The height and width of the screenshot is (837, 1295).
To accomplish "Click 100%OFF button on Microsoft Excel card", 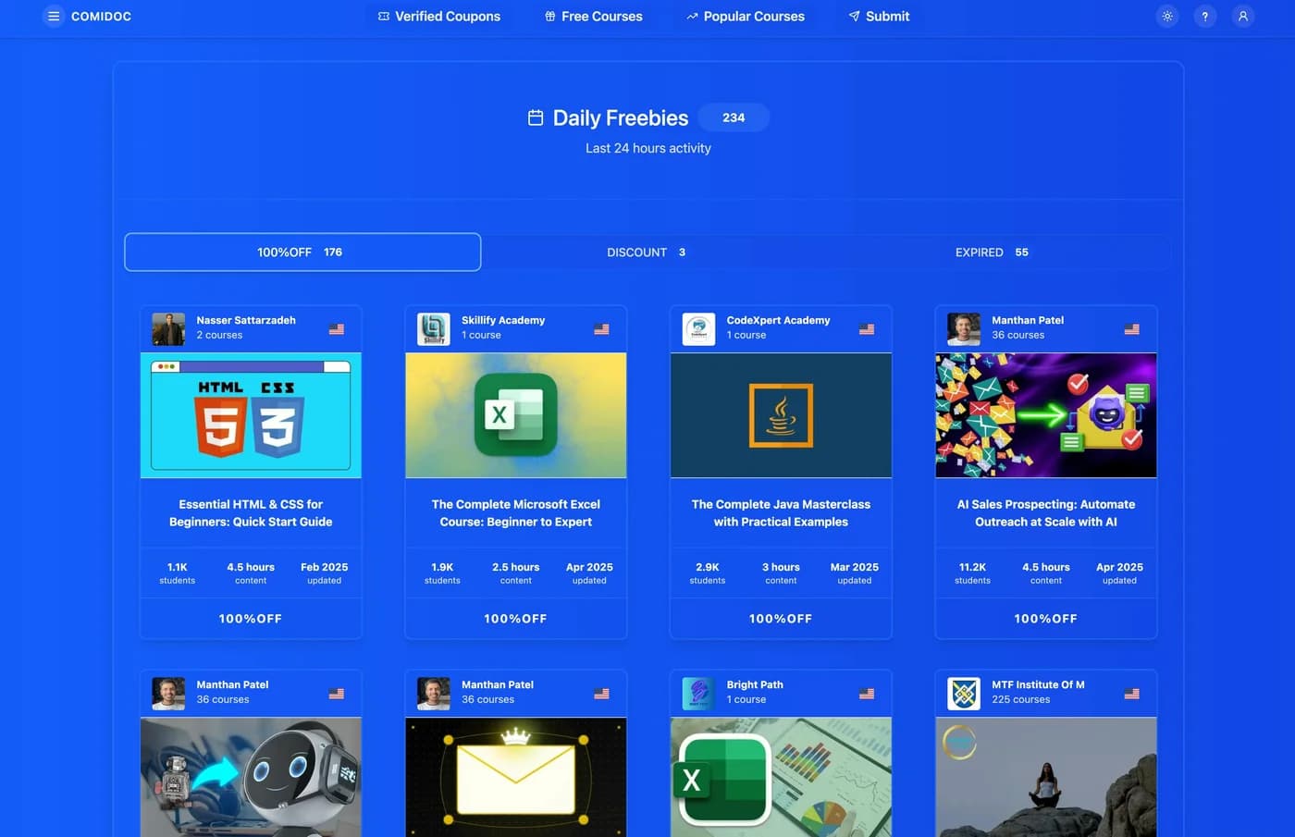I will point(515,619).
